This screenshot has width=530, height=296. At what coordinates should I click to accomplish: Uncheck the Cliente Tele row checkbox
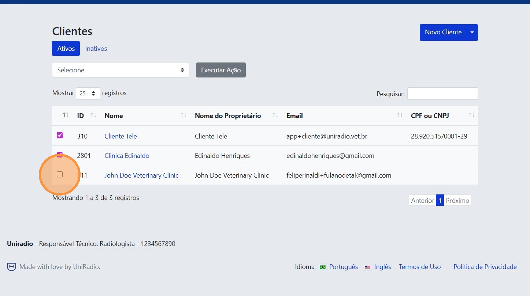click(60, 135)
